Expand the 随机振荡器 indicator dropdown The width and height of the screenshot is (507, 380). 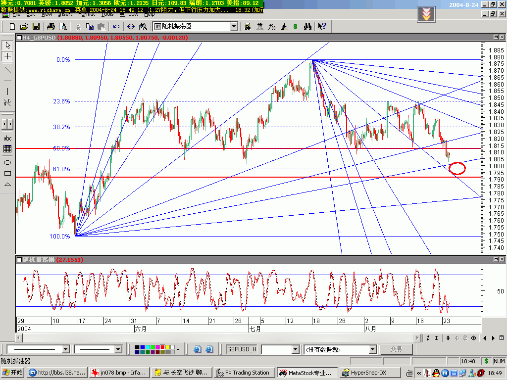point(234,26)
